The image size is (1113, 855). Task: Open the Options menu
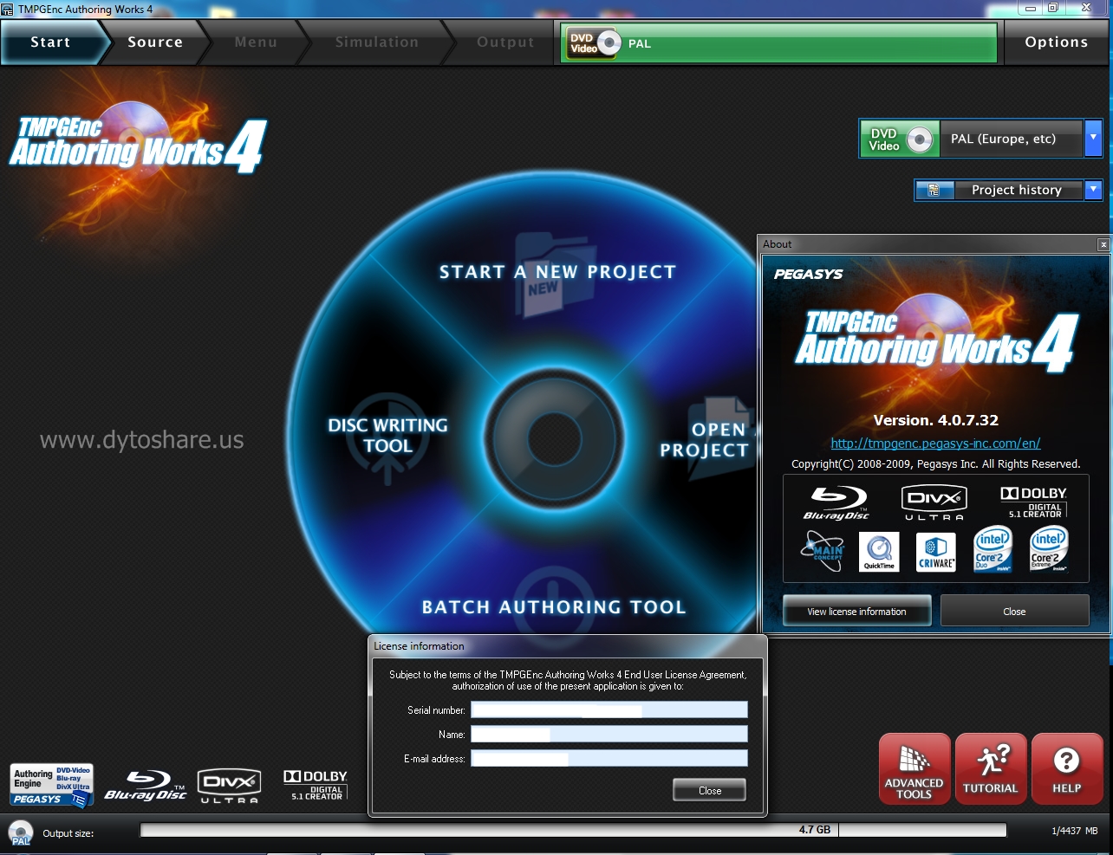pos(1056,42)
